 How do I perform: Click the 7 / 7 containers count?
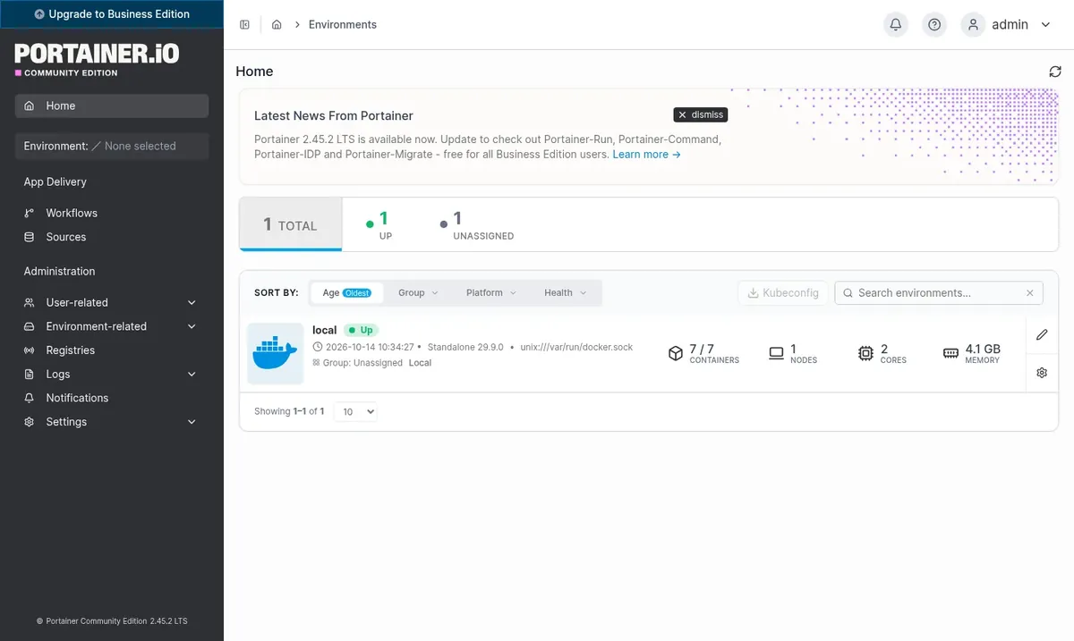click(x=702, y=349)
